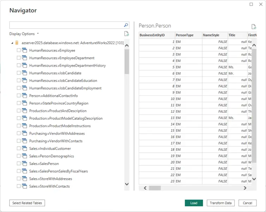The height and width of the screenshot is (212, 266).
Task: Click the refresh icon beside Display Options
Action: pyautogui.click(x=127, y=34)
